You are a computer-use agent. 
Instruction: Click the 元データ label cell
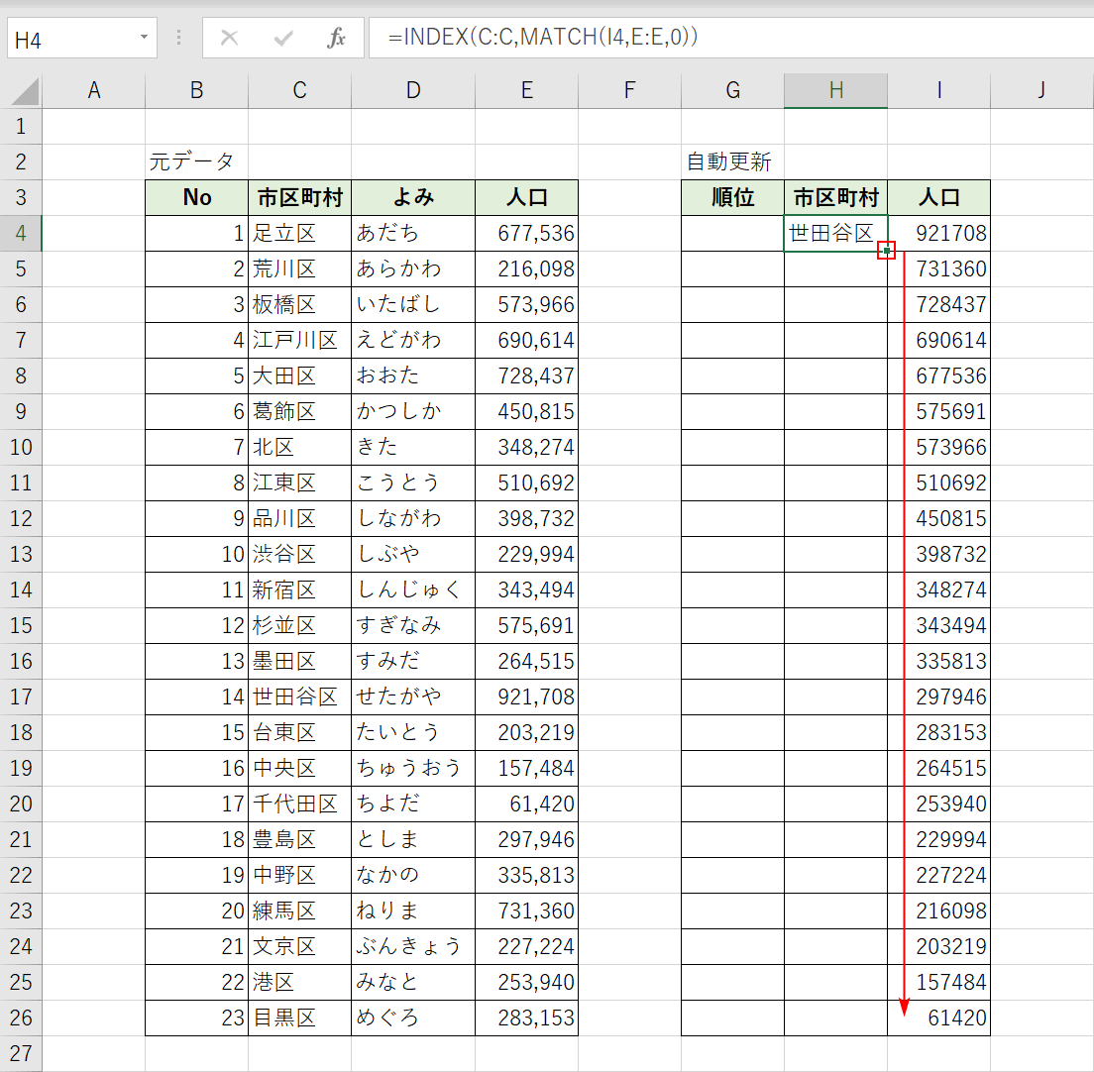click(197, 161)
